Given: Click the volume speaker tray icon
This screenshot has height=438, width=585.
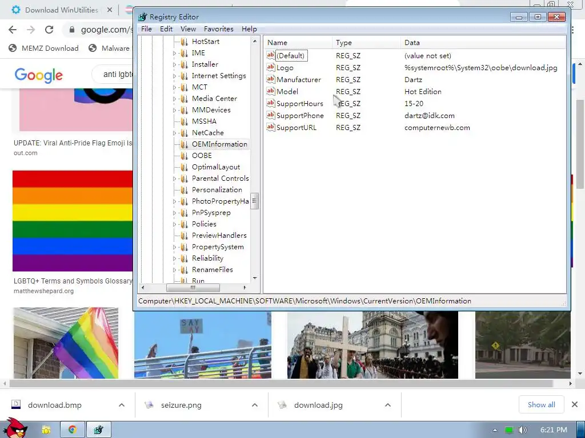Looking at the screenshot, I should point(523,430).
